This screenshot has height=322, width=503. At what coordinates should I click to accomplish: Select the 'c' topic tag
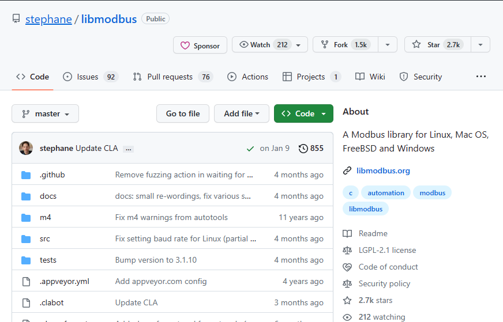point(351,193)
